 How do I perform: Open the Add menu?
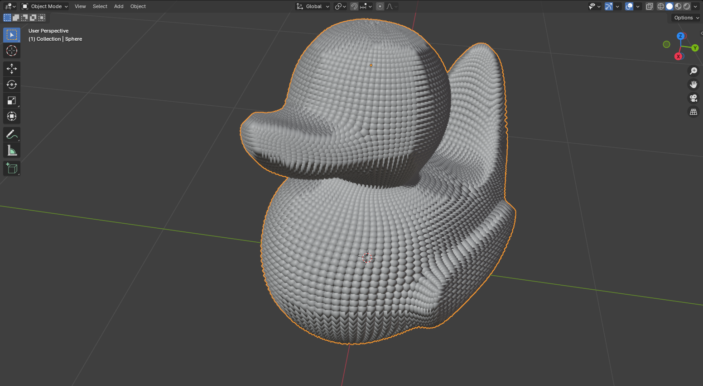click(119, 6)
